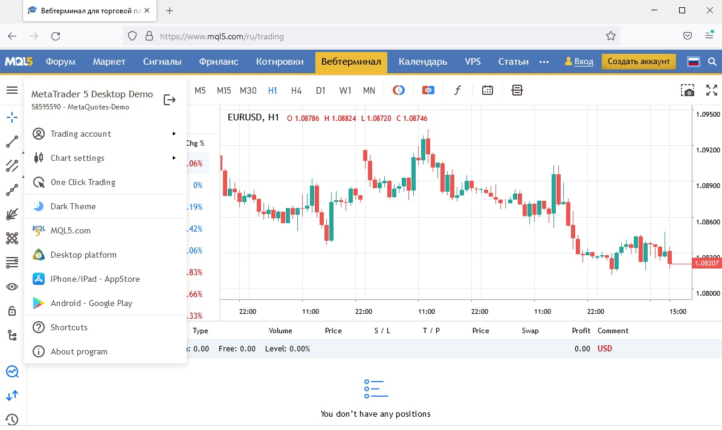Image resolution: width=722 pixels, height=430 pixels.
Task: Click the 1.08207 current price label
Action: point(707,263)
